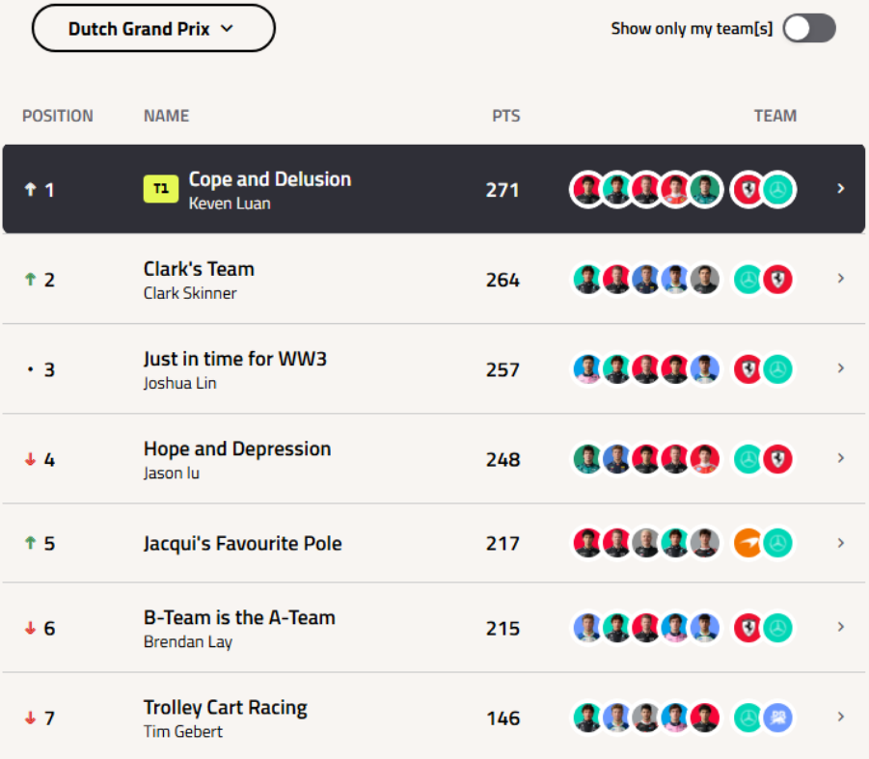Screen dimensions: 869x759
Task: Click the green up arrow beside position 5
Action: [31, 543]
